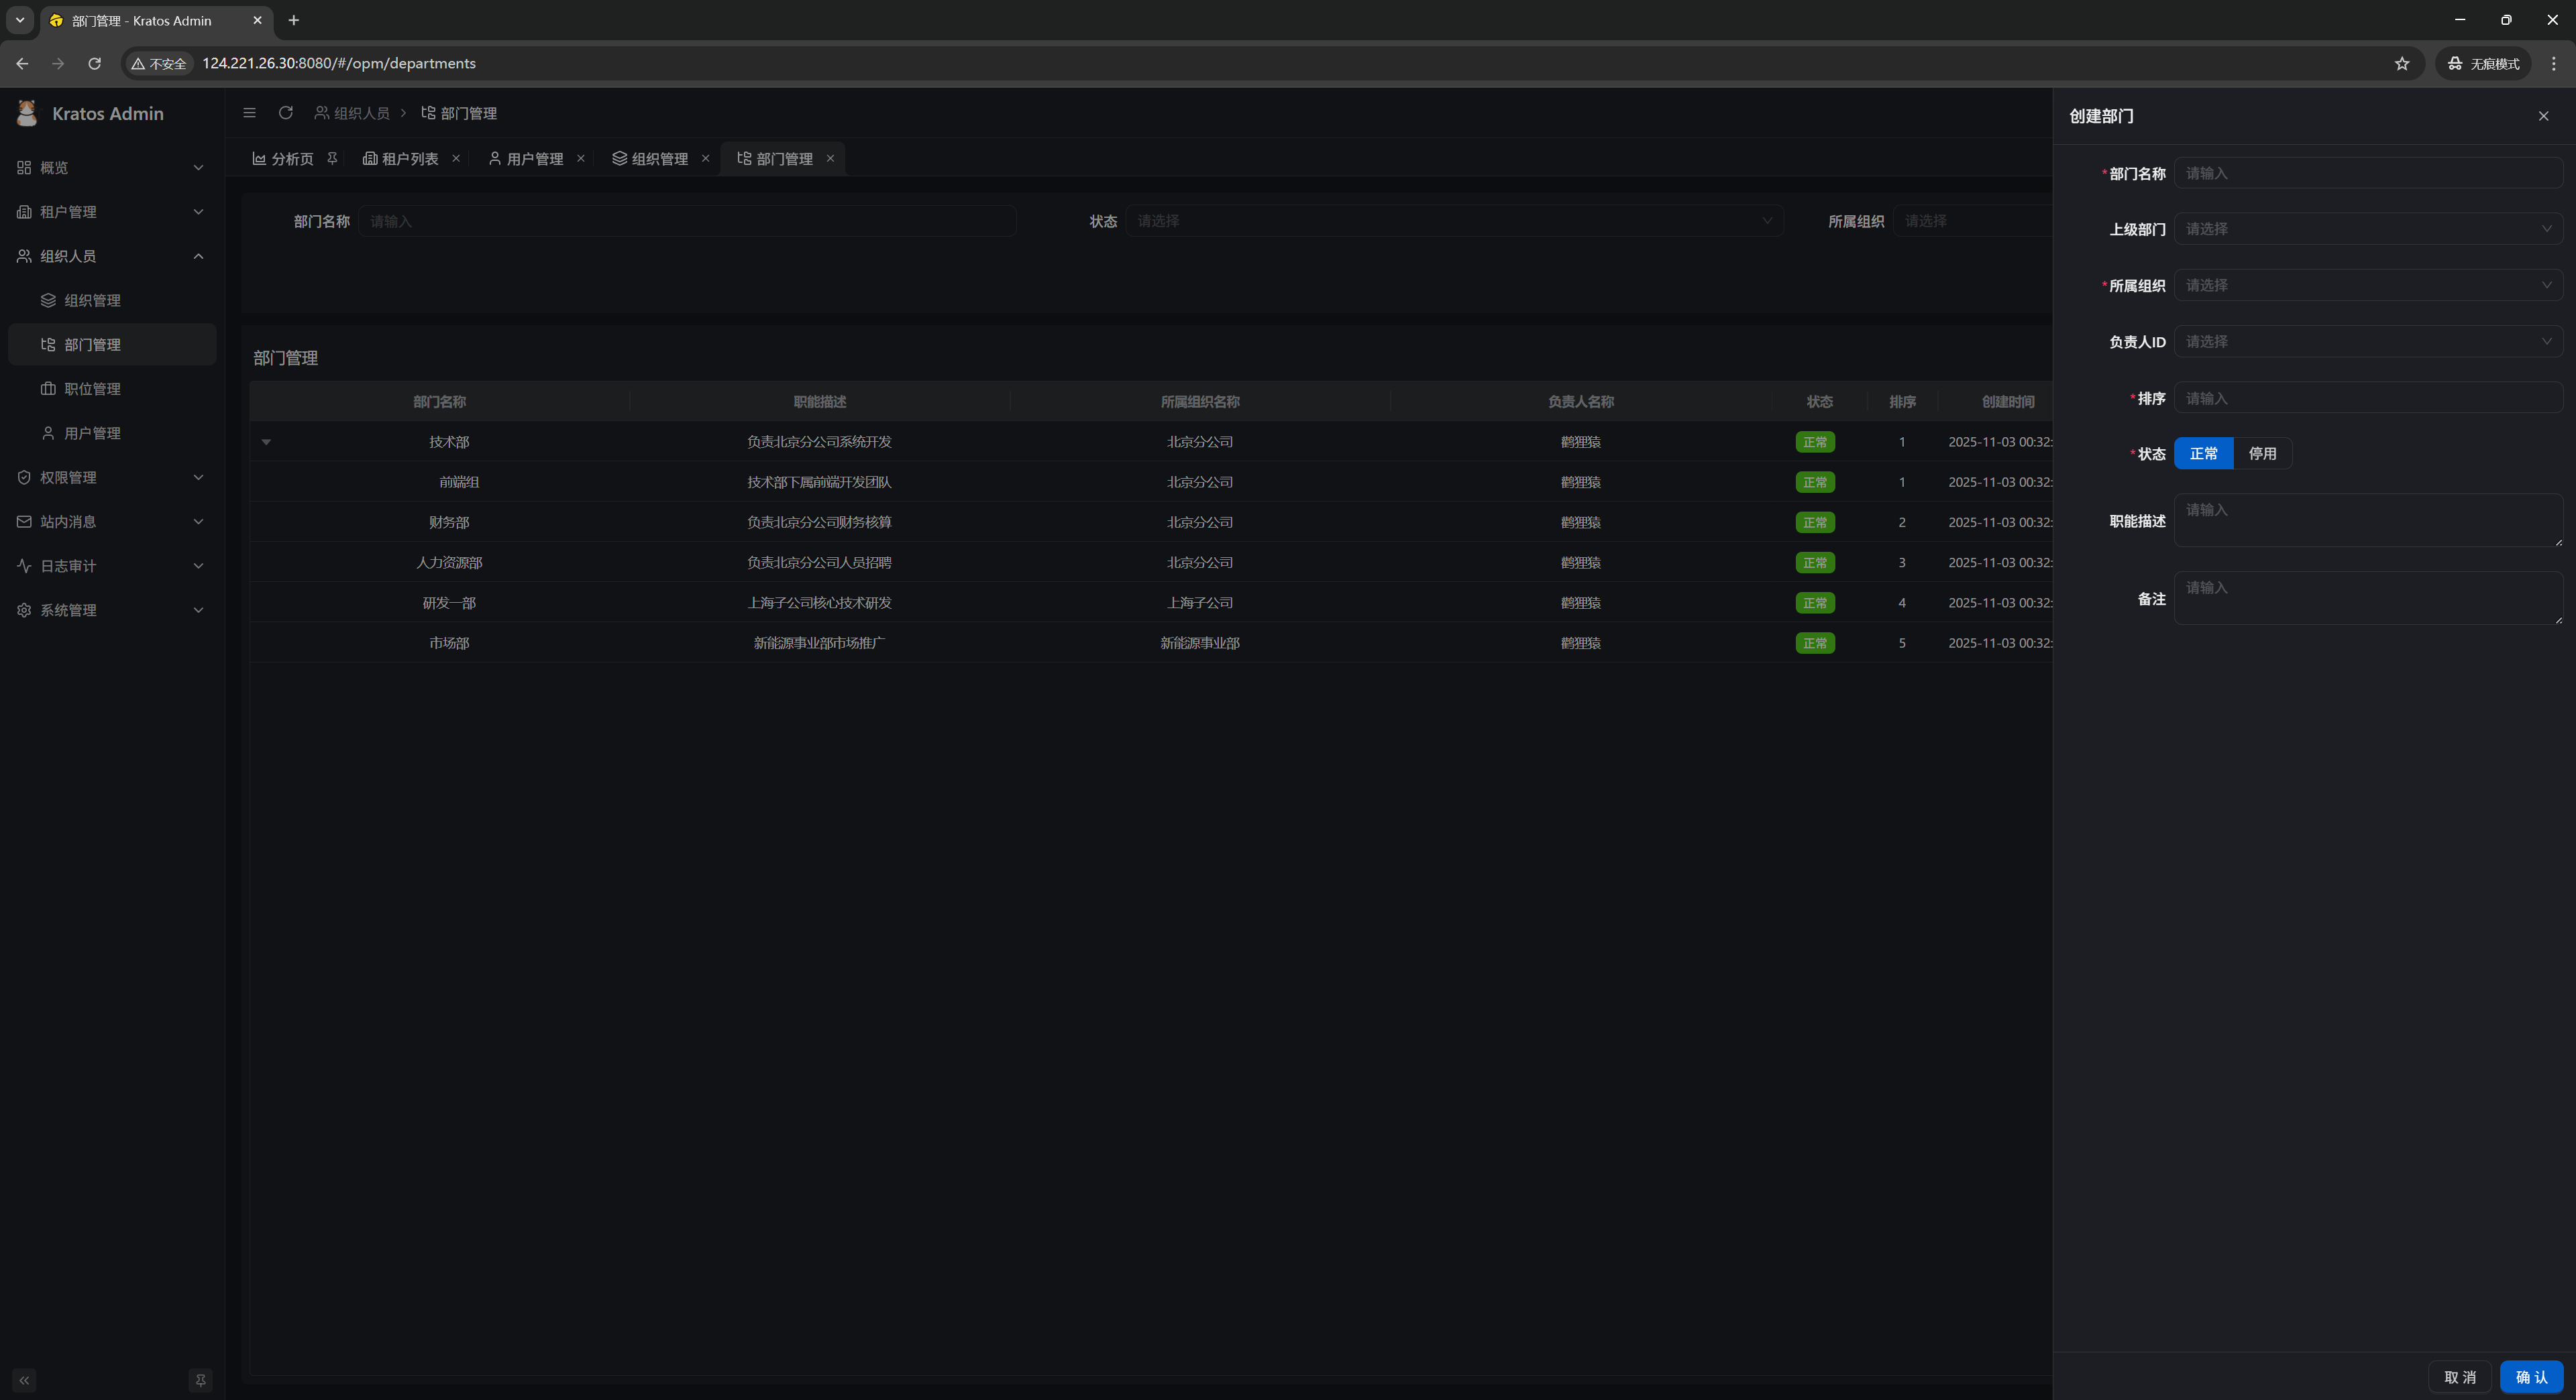The height and width of the screenshot is (1400, 2576).
Task: Expand the 权限管理 sidebar menu
Action: tap(111, 477)
